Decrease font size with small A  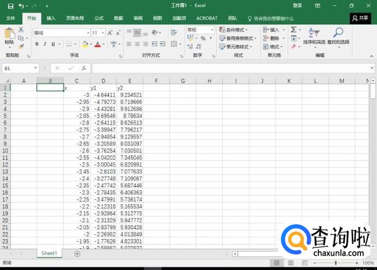118,33
